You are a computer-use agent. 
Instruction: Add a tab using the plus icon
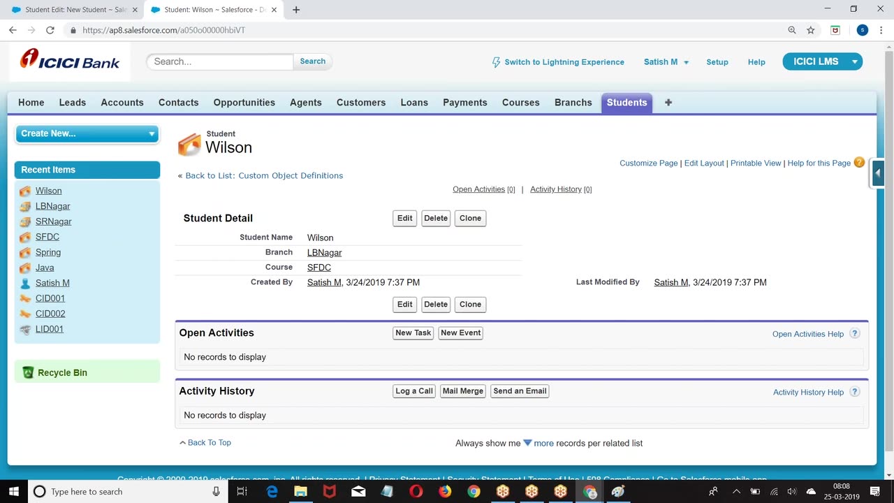point(668,102)
